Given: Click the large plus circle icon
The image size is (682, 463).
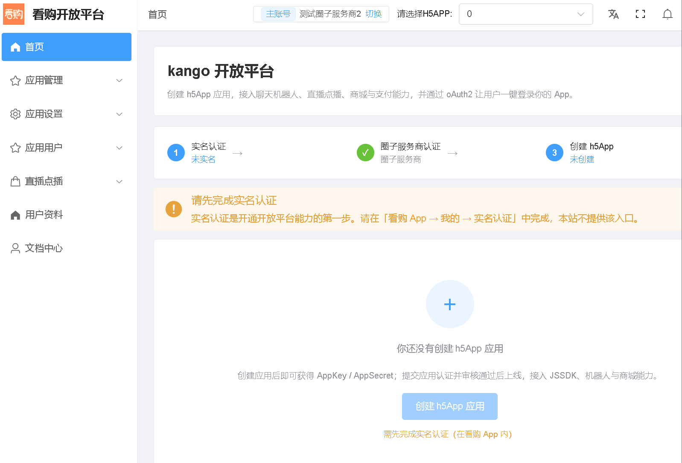Looking at the screenshot, I should click(x=450, y=304).
